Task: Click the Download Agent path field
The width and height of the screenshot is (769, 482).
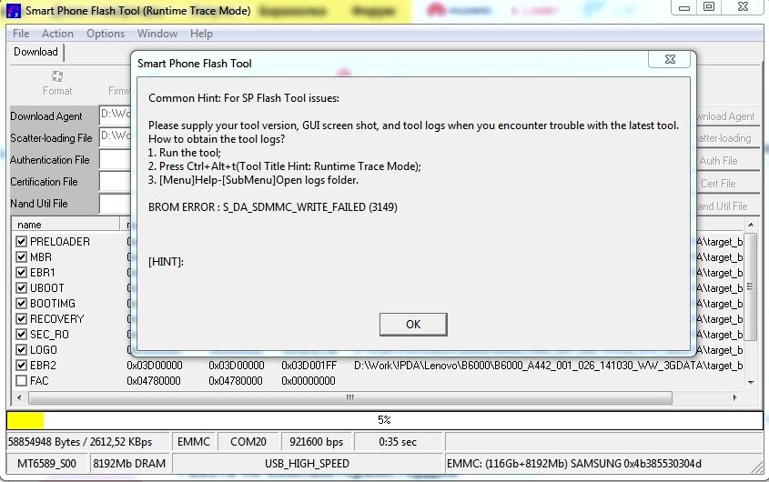Action: [116, 115]
